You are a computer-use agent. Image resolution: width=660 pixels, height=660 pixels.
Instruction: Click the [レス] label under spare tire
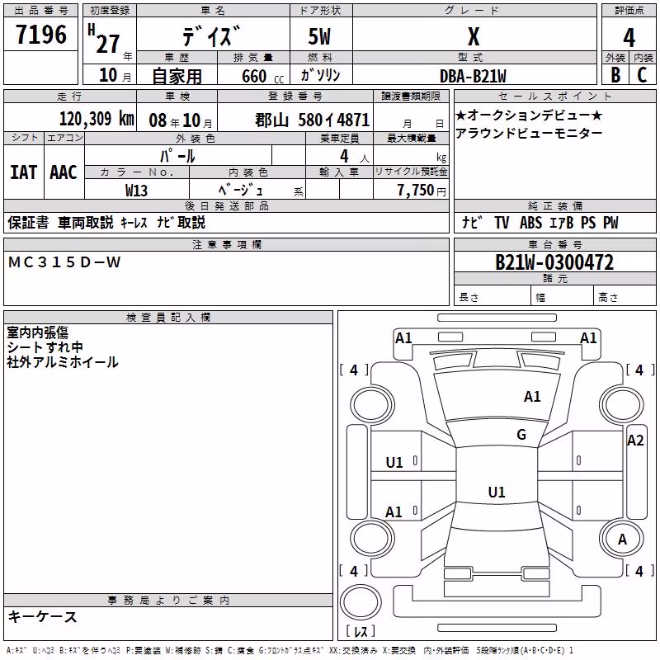[x=360, y=631]
